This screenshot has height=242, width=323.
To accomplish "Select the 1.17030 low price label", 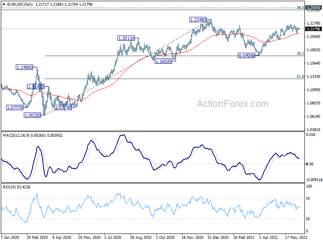I will [247, 56].
